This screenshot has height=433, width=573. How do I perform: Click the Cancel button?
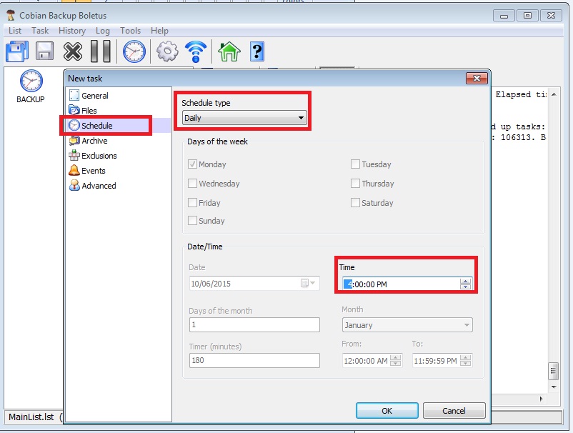coord(454,411)
